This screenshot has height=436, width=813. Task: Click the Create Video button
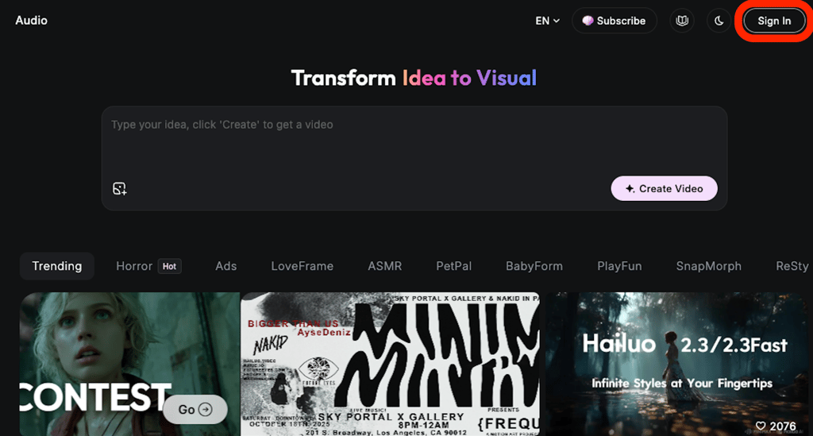[x=665, y=189]
